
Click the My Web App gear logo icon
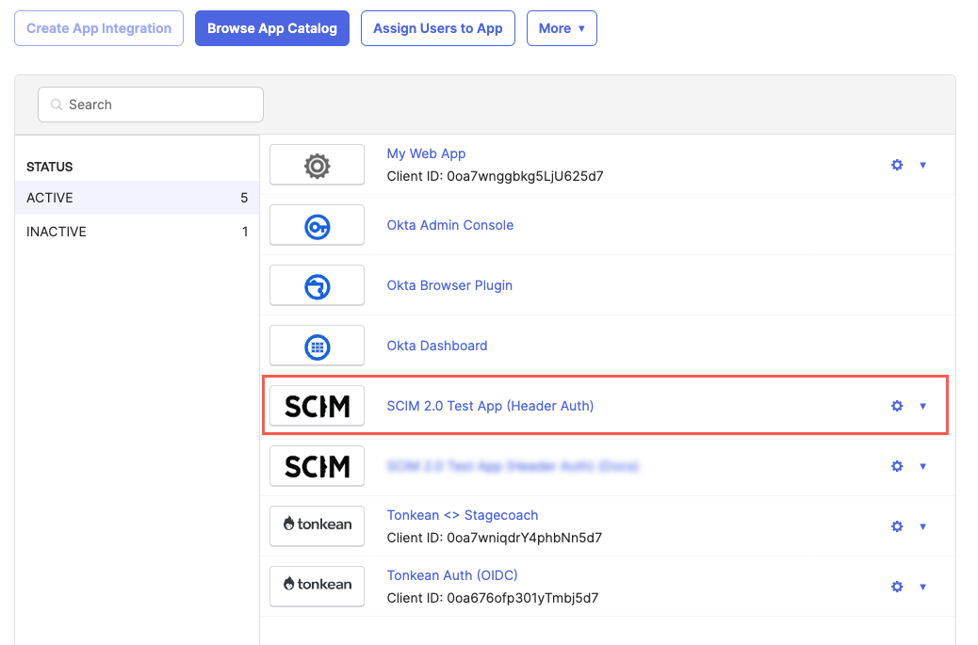[x=317, y=164]
